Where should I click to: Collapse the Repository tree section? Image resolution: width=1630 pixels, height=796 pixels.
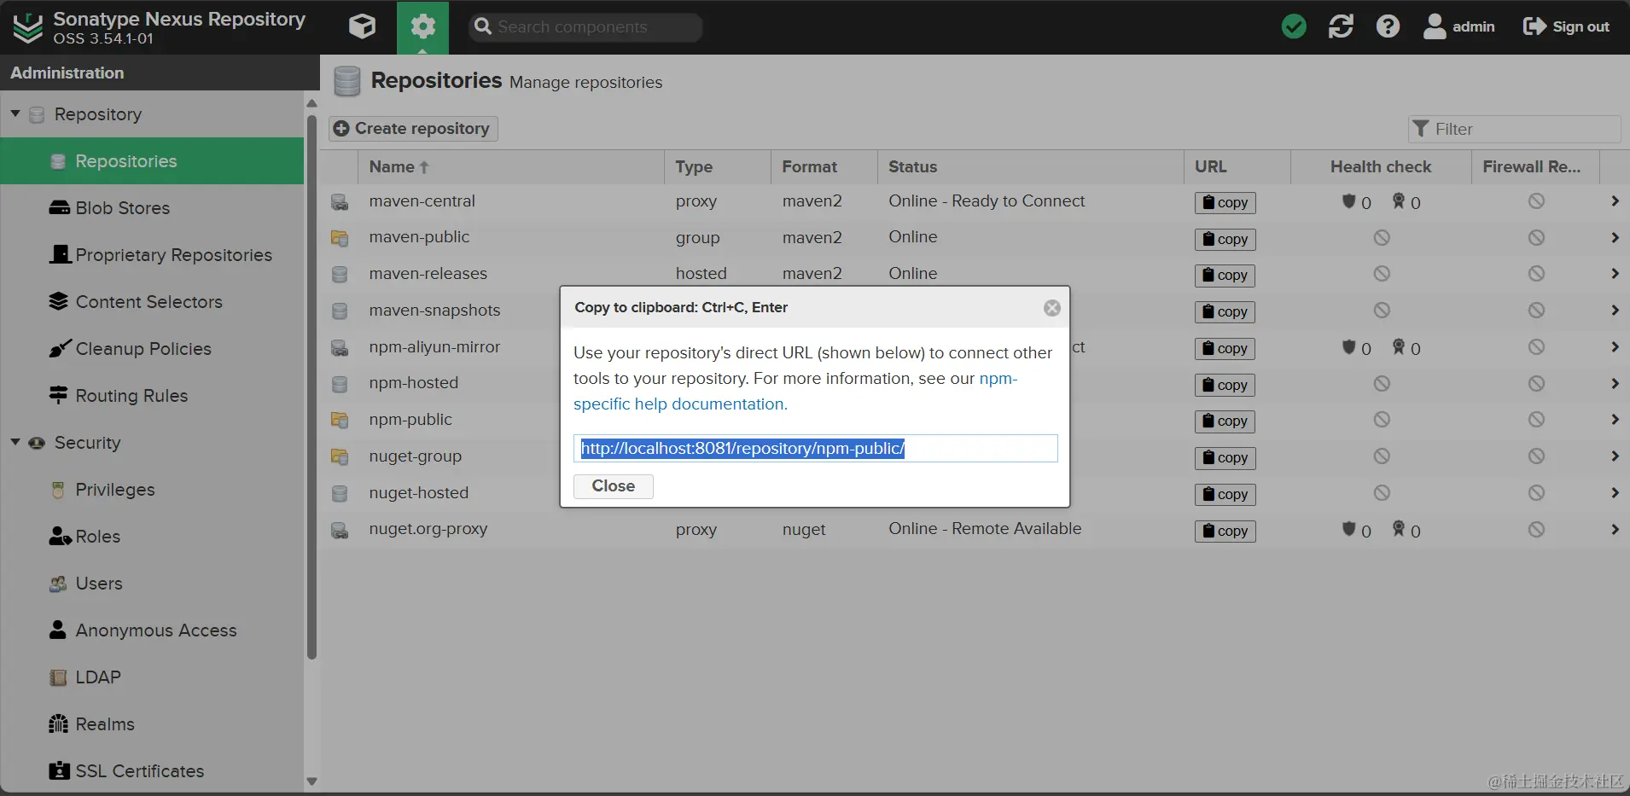(x=15, y=113)
